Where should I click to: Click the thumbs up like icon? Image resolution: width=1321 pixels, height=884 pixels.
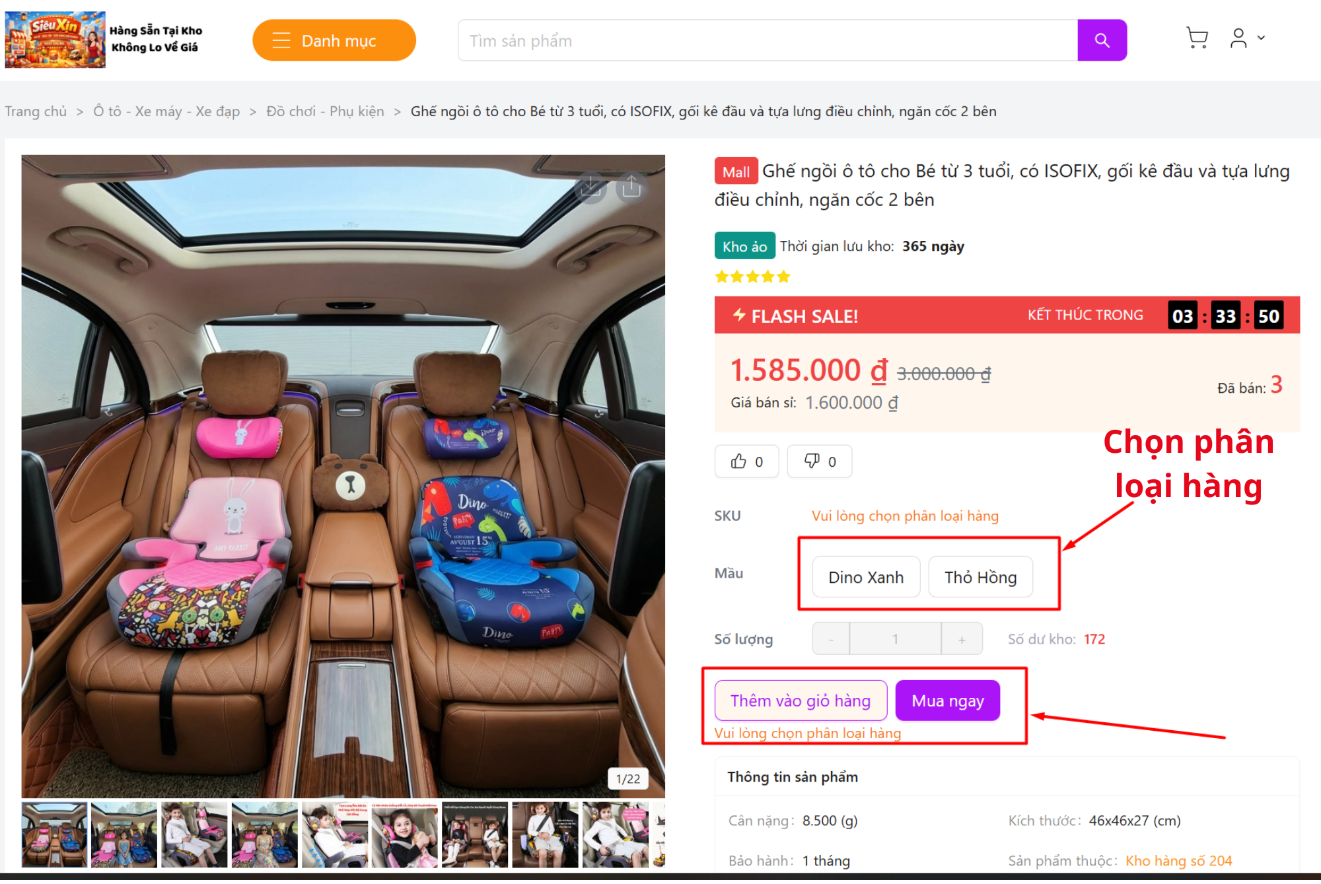point(738,461)
